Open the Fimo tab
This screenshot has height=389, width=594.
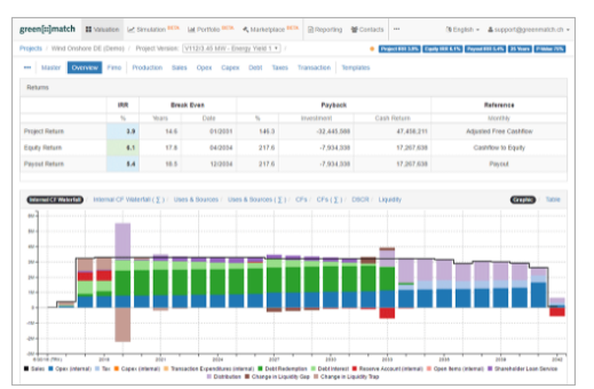114,68
